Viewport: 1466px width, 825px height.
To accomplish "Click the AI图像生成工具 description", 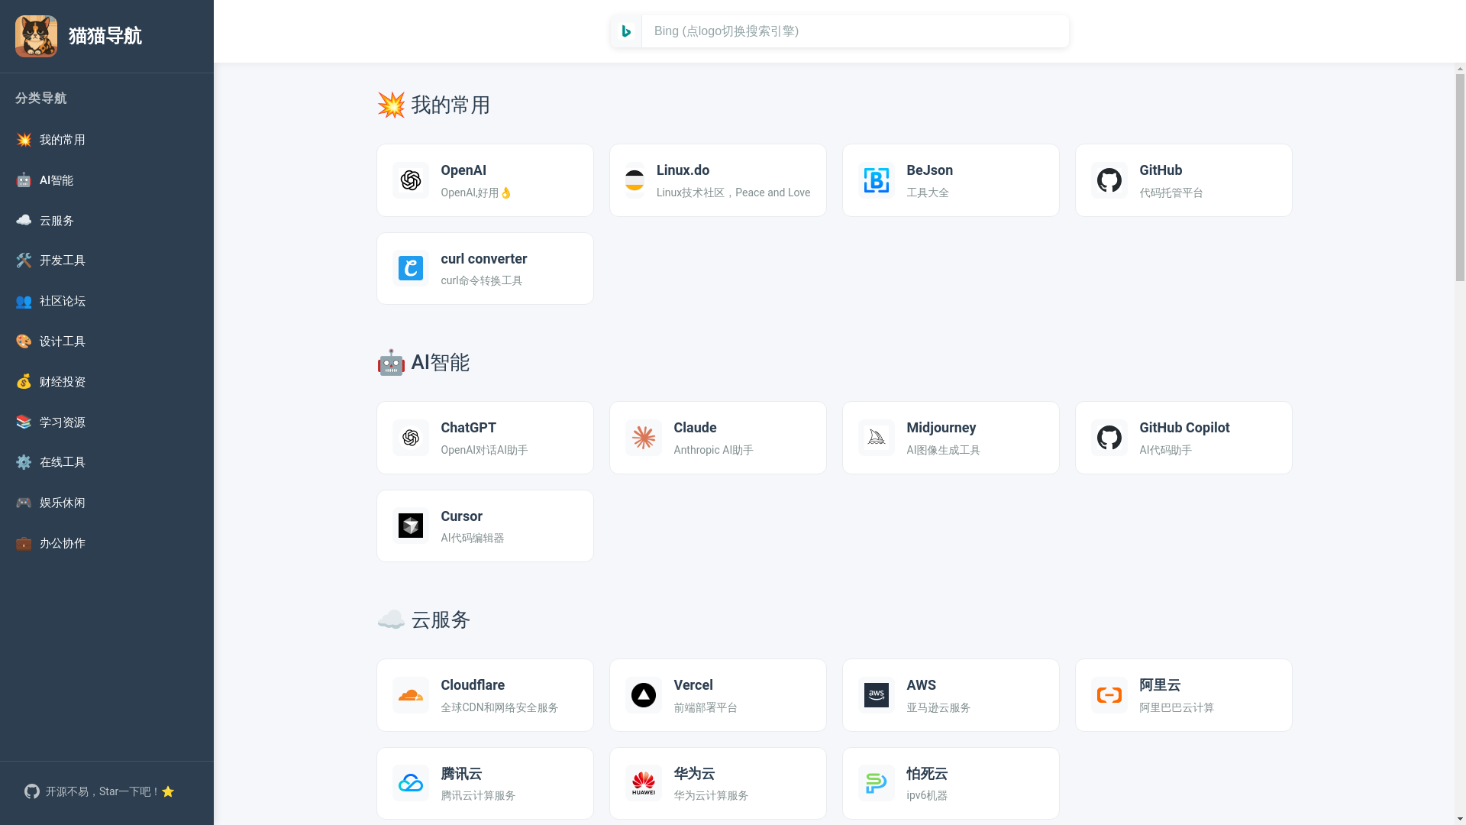I will (x=943, y=450).
